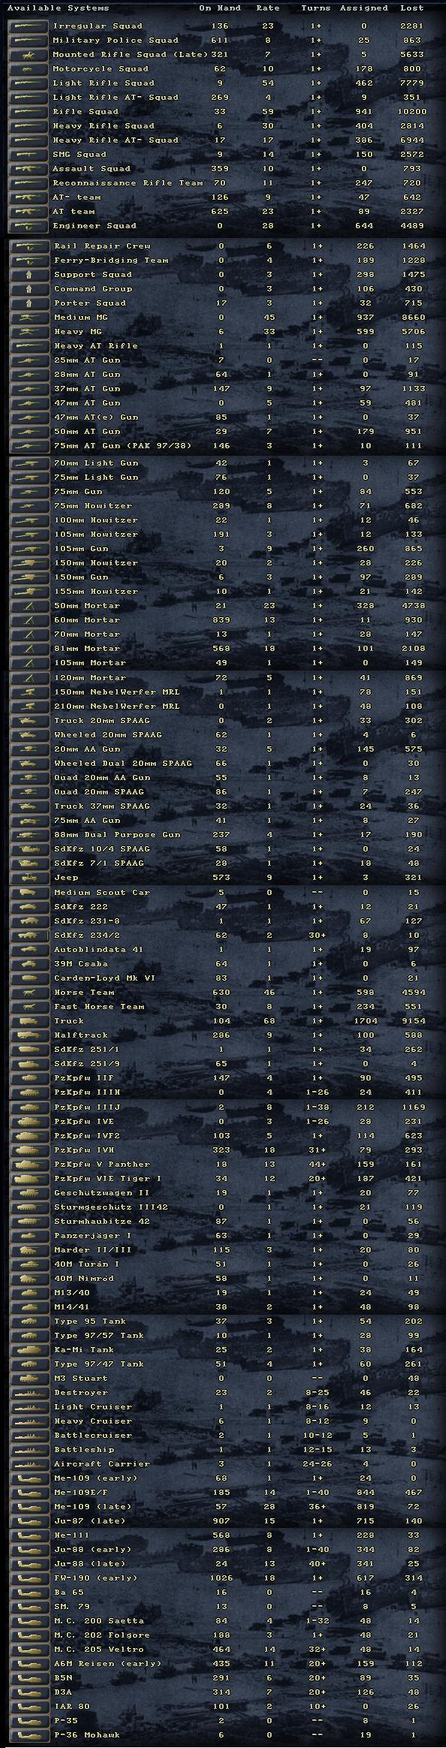Click the He-111 bomber icon
The width and height of the screenshot is (446, 1748).
[x=30, y=1537]
